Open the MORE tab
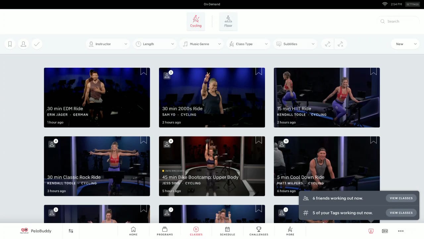The width and height of the screenshot is (424, 239). pyautogui.click(x=290, y=231)
